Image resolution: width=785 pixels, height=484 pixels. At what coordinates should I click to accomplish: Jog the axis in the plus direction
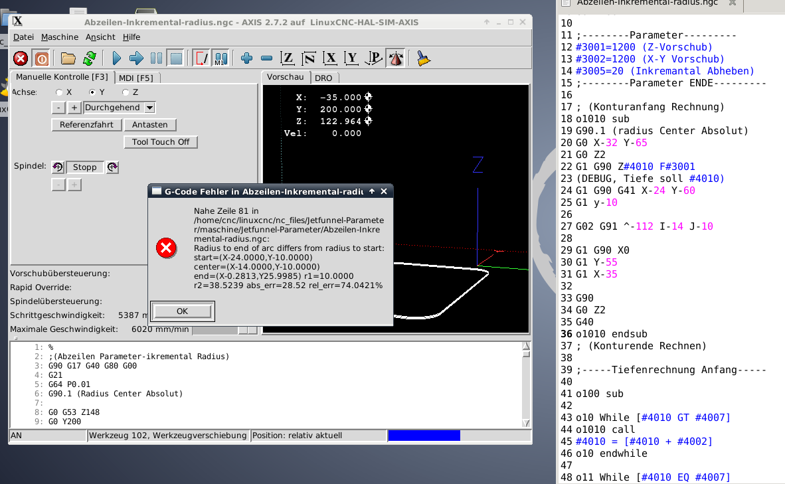pos(74,108)
